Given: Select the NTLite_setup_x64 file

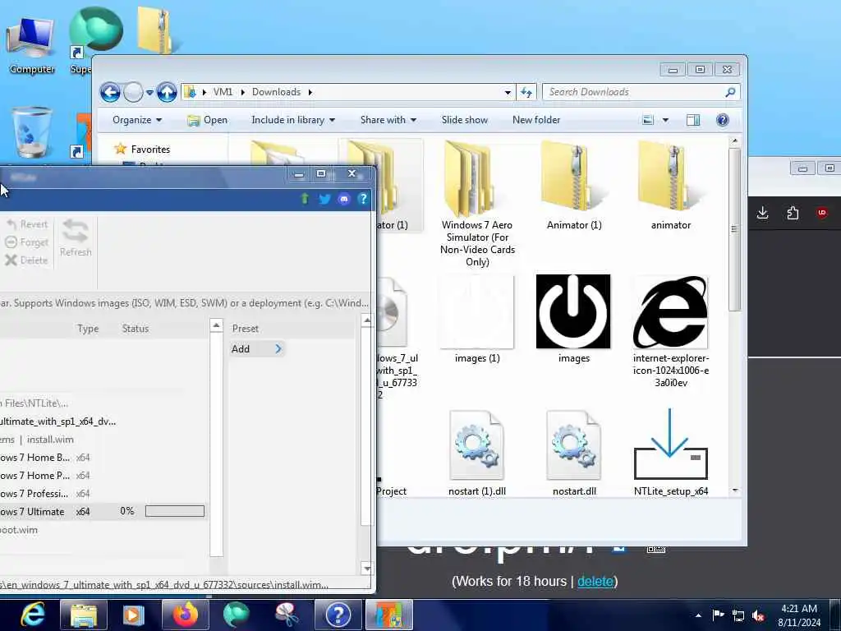Looking at the screenshot, I should click(x=670, y=454).
